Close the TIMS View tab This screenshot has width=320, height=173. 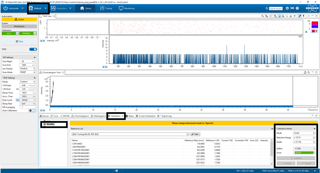point(54,16)
